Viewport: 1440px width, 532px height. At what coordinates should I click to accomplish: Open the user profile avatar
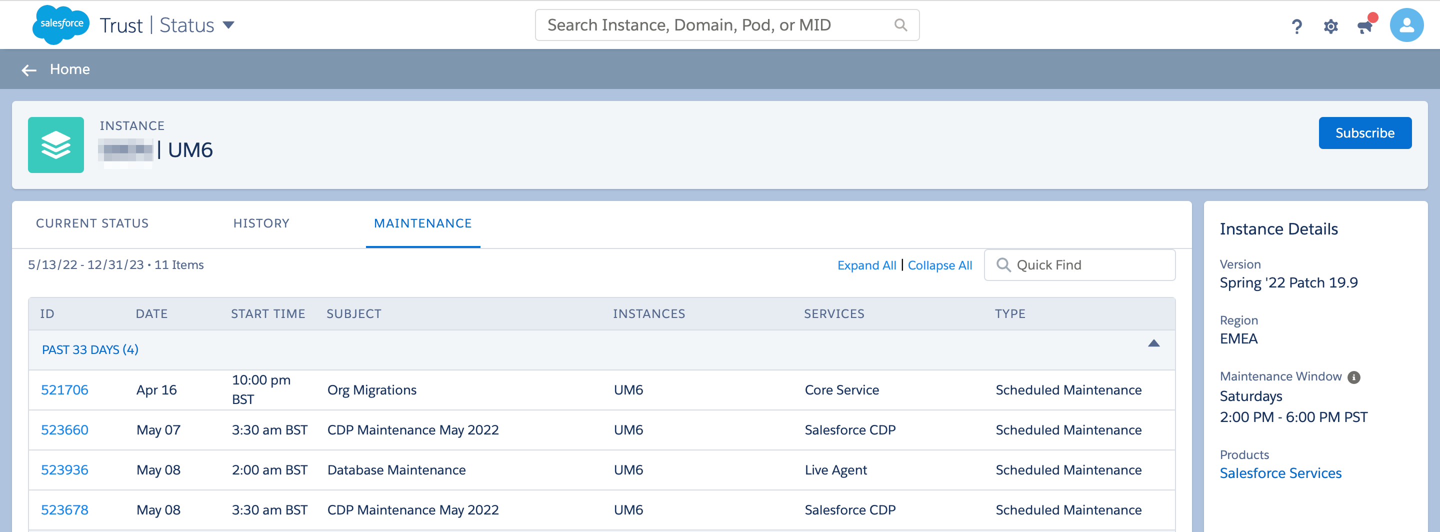[x=1406, y=25]
